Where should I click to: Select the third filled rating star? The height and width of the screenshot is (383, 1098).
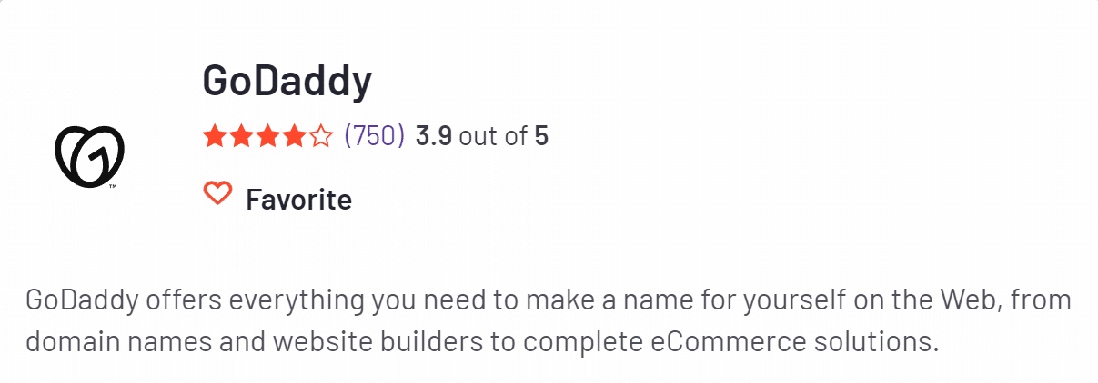(x=267, y=136)
